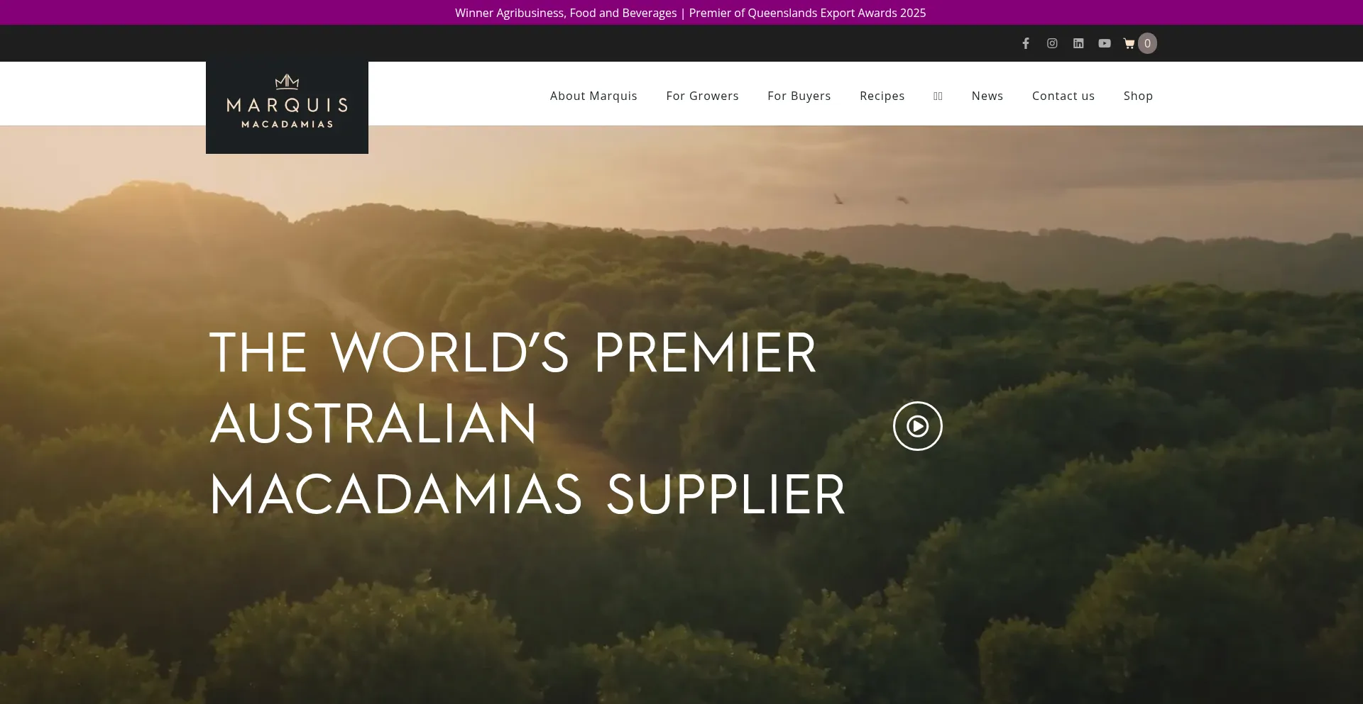Select the unrendered language menu item

tap(938, 96)
